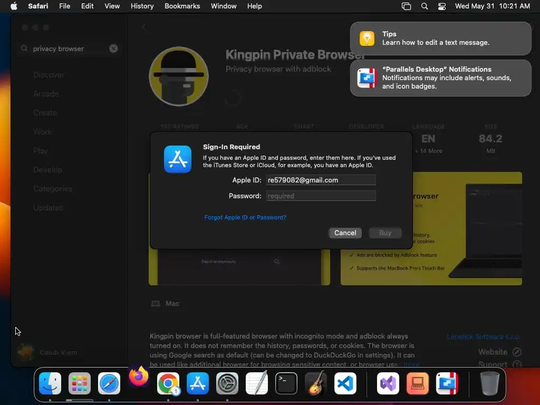This screenshot has width=540, height=405.
Task: Click the right Kingpin screenshot preview
Action: (x=431, y=228)
